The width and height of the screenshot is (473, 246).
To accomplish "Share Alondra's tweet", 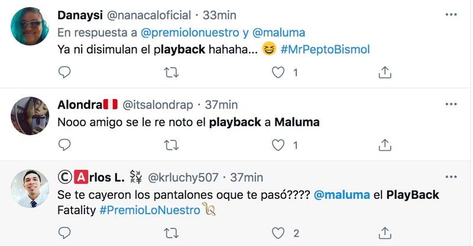I will (385, 145).
